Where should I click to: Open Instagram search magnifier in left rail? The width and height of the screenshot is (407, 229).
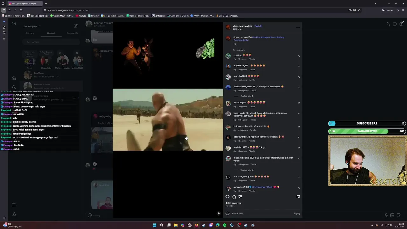(x=14, y=87)
